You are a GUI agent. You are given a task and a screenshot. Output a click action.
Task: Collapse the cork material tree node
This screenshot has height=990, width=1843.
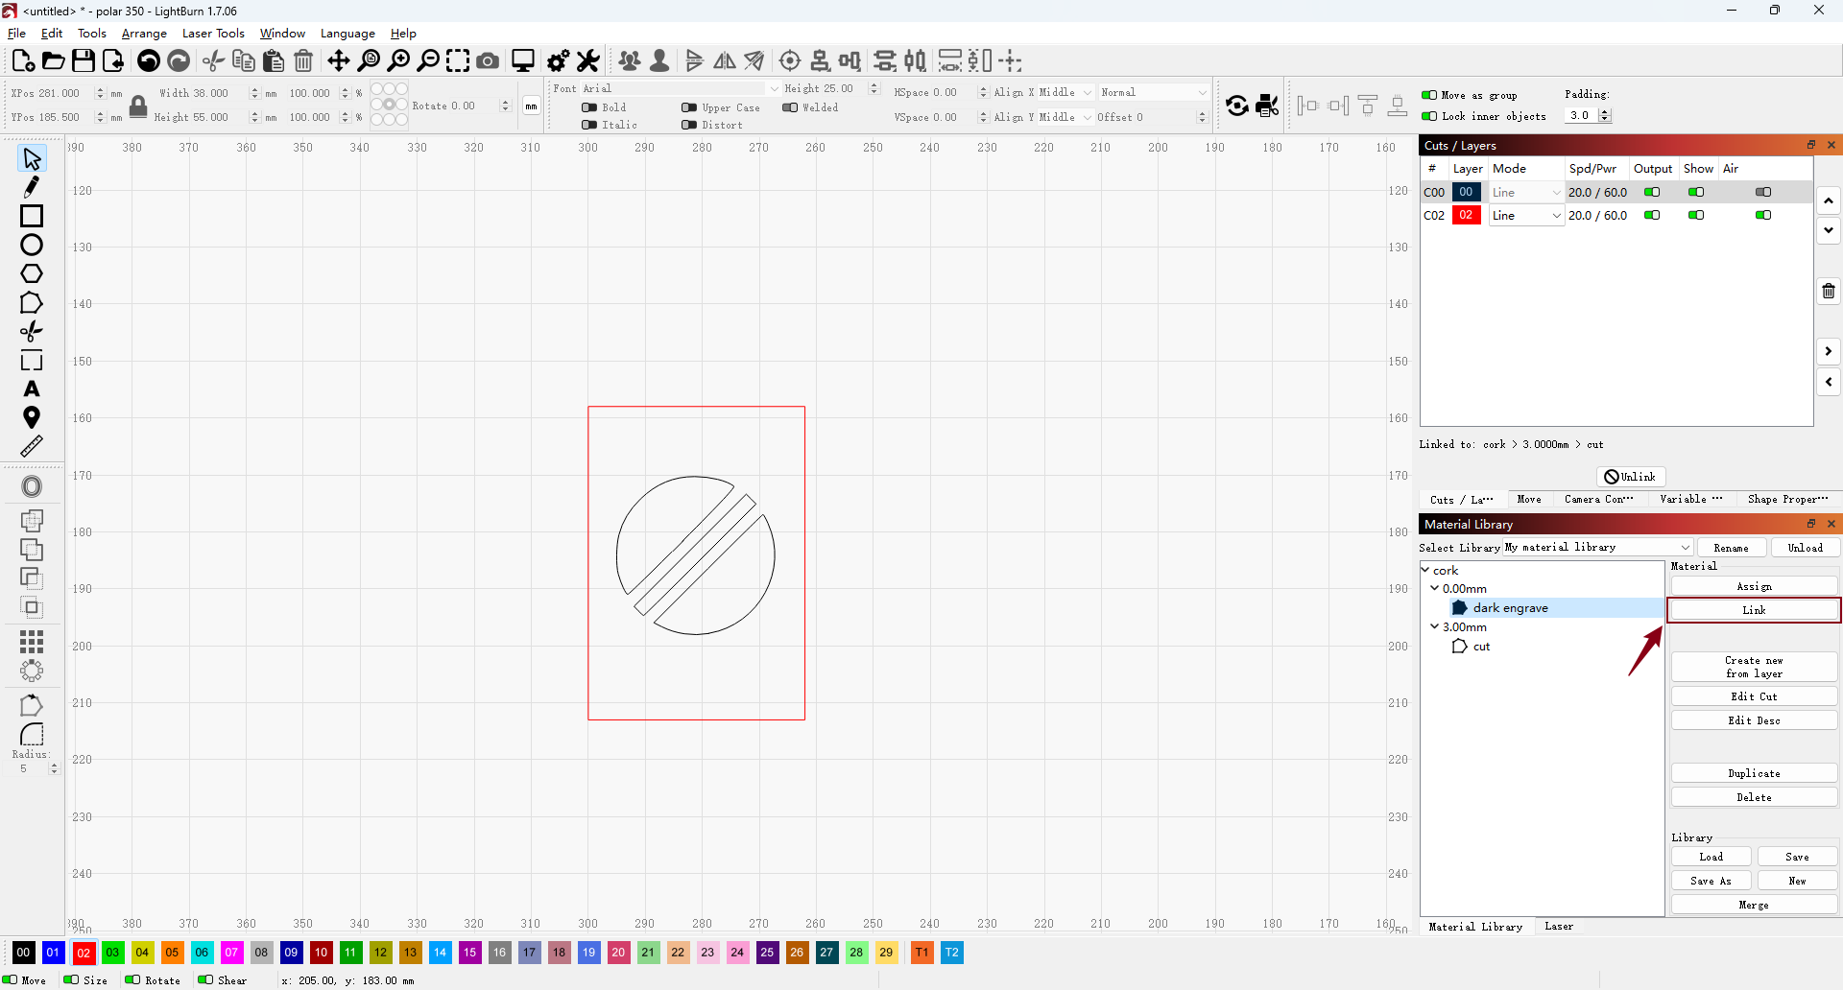coord(1425,570)
